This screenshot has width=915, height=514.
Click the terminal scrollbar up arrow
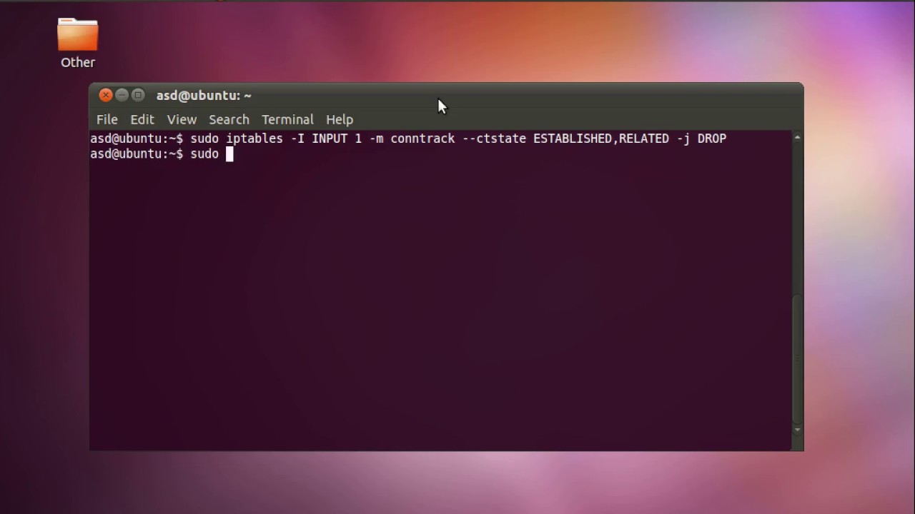tap(797, 137)
